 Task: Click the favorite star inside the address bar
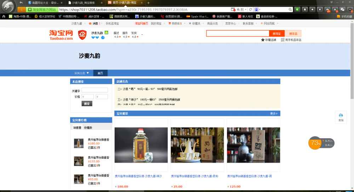click(x=238, y=10)
